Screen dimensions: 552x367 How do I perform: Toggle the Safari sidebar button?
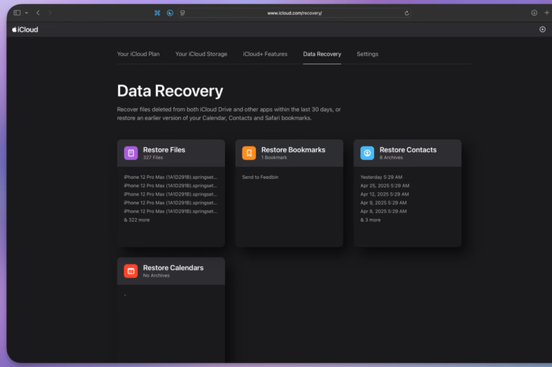tap(17, 13)
